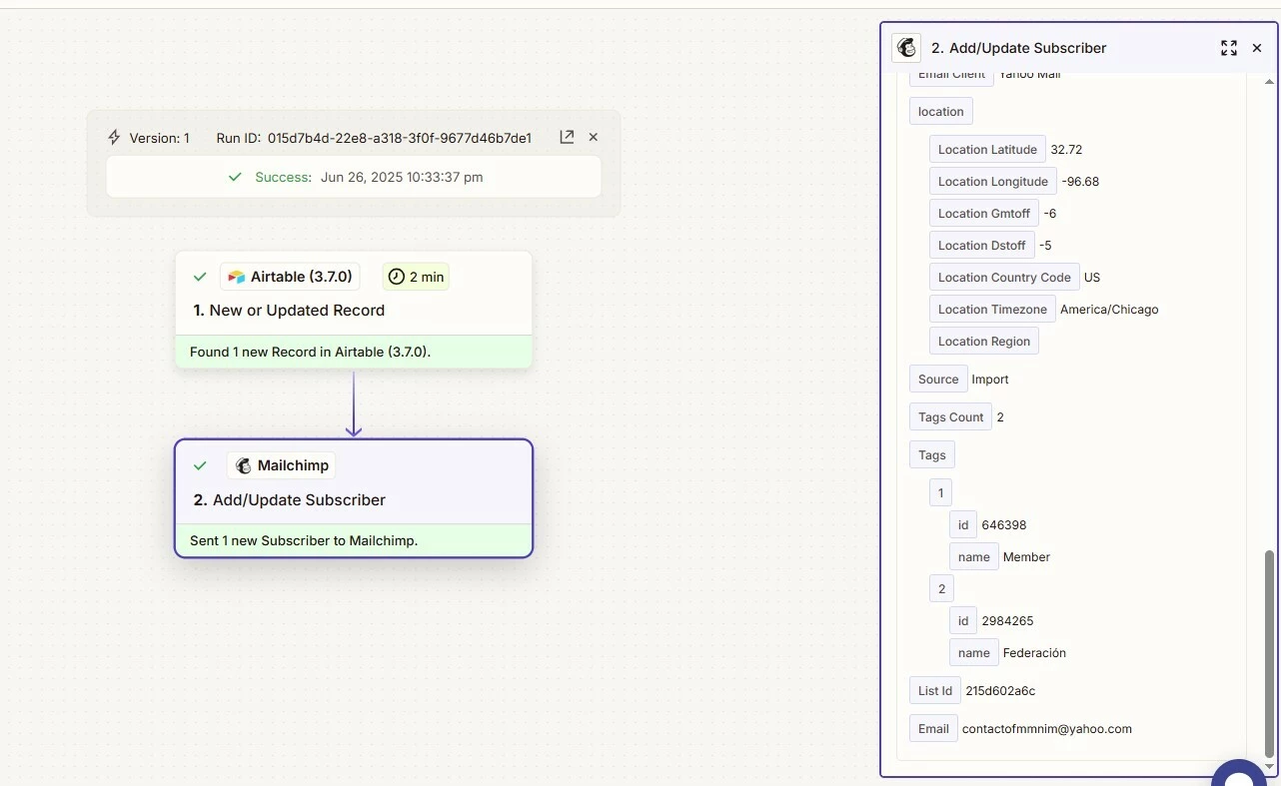1281x786 pixels.
Task: Click the US country code value
Action: click(x=1092, y=277)
